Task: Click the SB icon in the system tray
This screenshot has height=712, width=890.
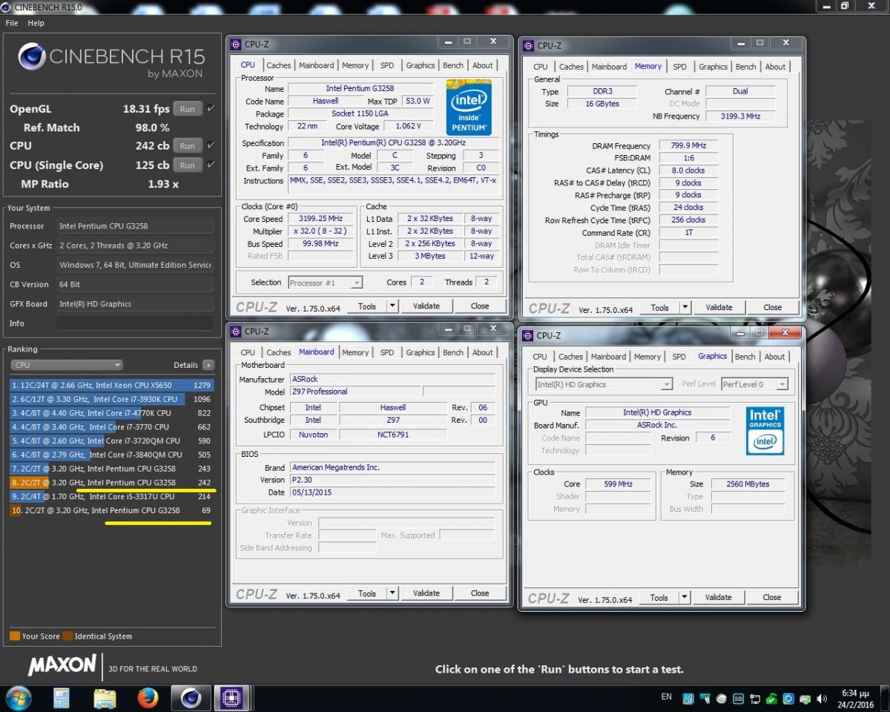Action: point(738,698)
